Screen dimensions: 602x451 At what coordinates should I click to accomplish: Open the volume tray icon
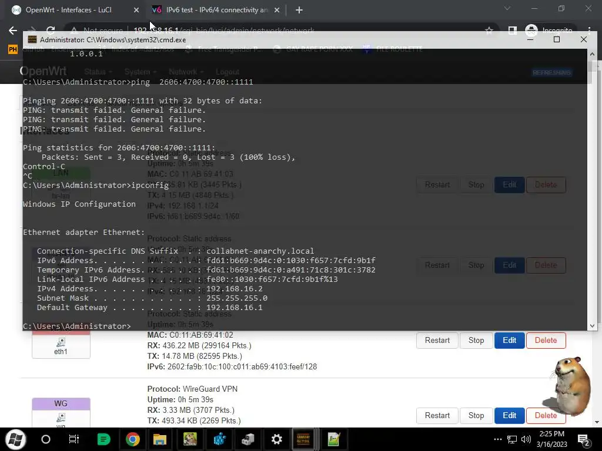tap(526, 439)
